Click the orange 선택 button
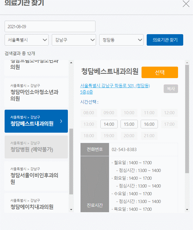Viewport: 193px width, 230px height. (x=160, y=72)
